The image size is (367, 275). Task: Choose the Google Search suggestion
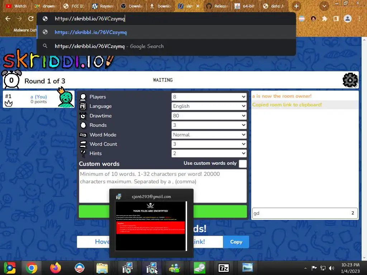166,46
